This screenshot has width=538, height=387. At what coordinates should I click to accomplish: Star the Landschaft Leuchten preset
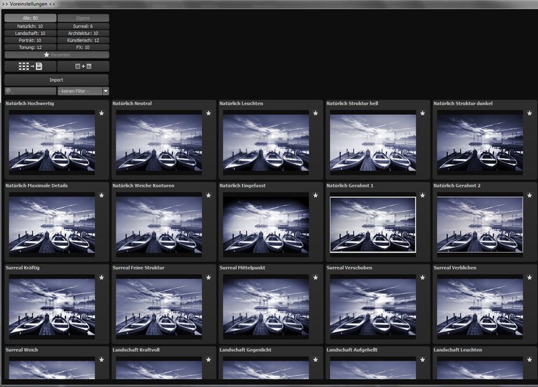530,360
